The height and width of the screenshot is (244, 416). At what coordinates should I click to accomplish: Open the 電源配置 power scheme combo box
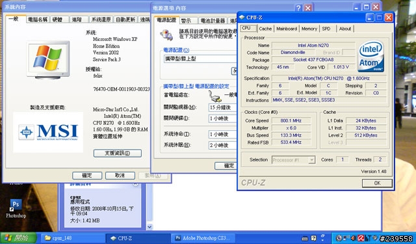click(x=200, y=59)
